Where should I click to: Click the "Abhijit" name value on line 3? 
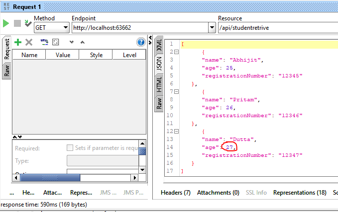245,60
